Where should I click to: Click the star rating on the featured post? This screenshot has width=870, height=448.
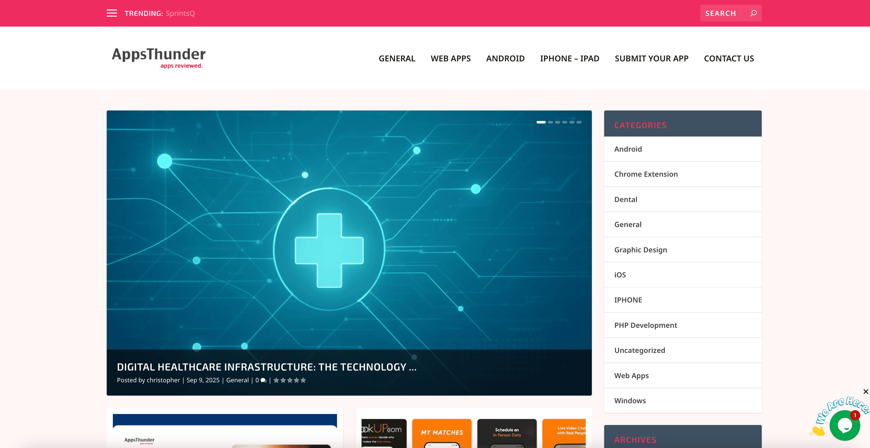coord(290,380)
